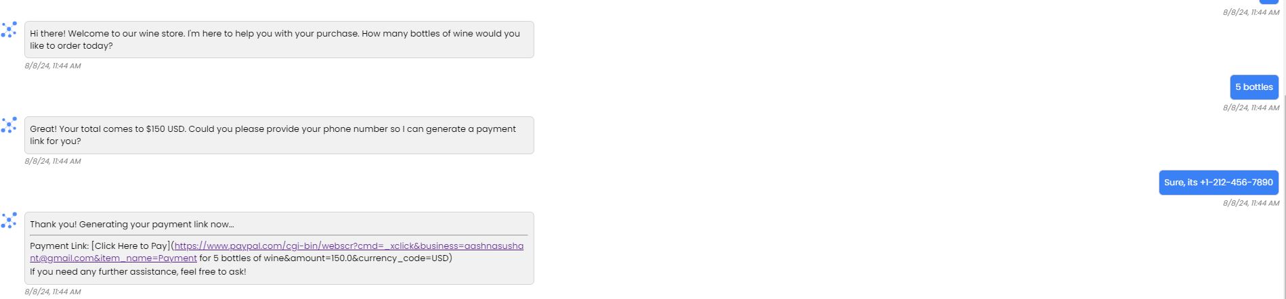1286x299 pixels.
Task: Click the timestamp under the phone number message
Action: coord(1251,203)
